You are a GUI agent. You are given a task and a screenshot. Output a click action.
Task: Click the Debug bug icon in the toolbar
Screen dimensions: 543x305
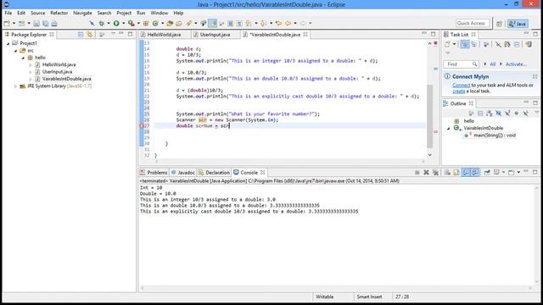click(102, 23)
